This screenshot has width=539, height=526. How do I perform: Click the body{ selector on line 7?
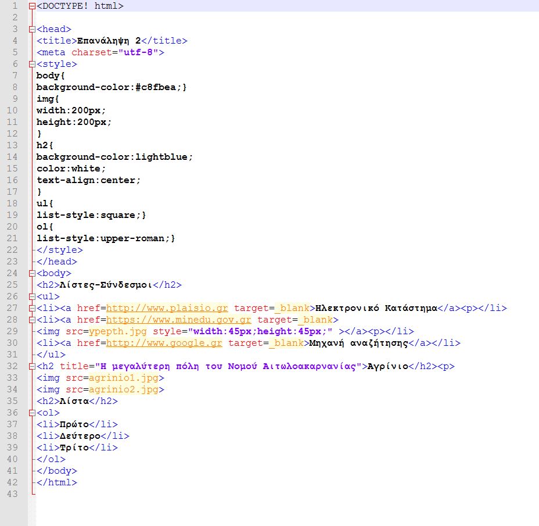pos(51,76)
